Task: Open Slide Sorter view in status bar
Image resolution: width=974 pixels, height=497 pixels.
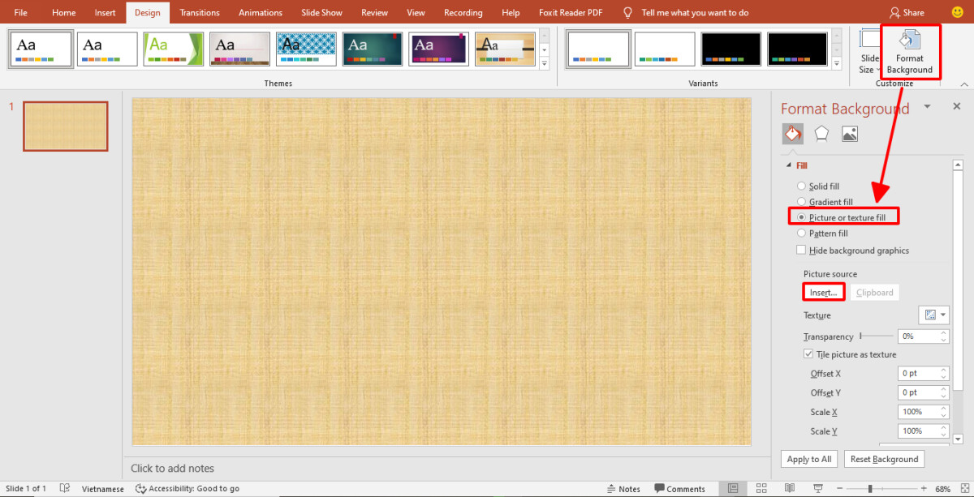Action: point(761,489)
